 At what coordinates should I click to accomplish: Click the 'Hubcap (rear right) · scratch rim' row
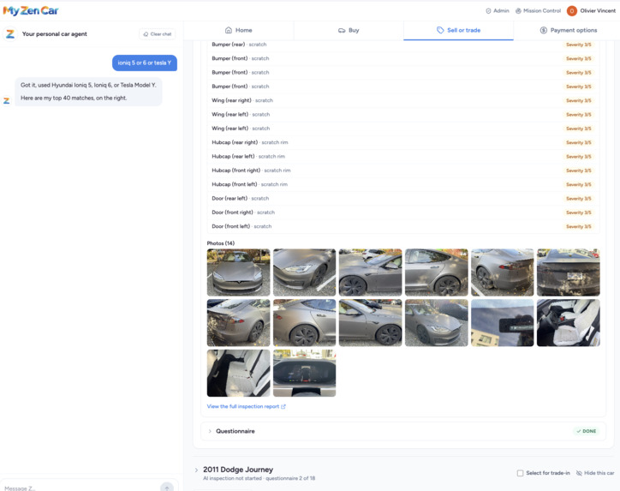coord(403,142)
